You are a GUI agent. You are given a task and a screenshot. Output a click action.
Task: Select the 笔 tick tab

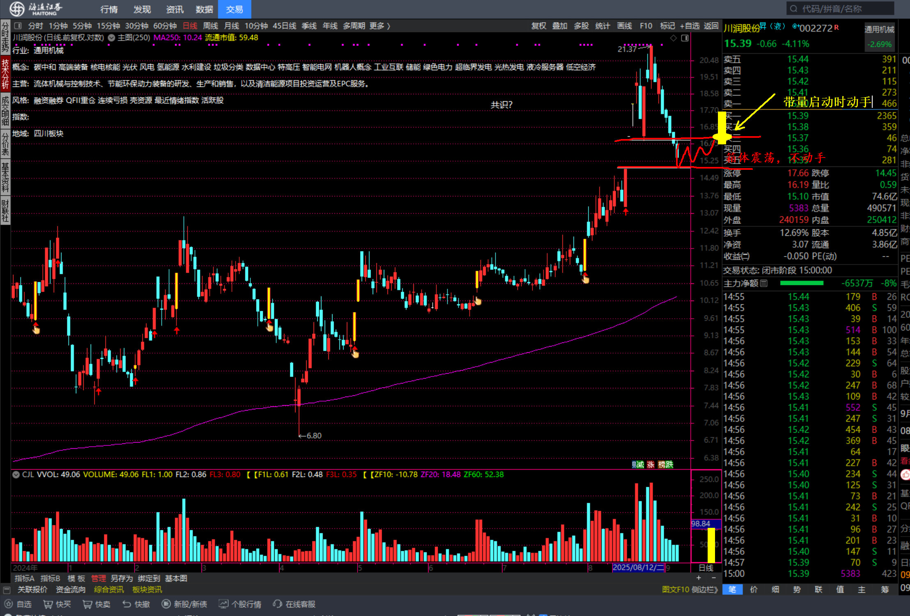(x=732, y=589)
